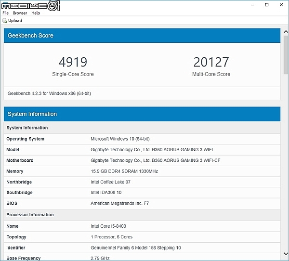Maximize the Geekbench window
Viewport: 289px width, 261px height.
pyautogui.click(x=267, y=5)
